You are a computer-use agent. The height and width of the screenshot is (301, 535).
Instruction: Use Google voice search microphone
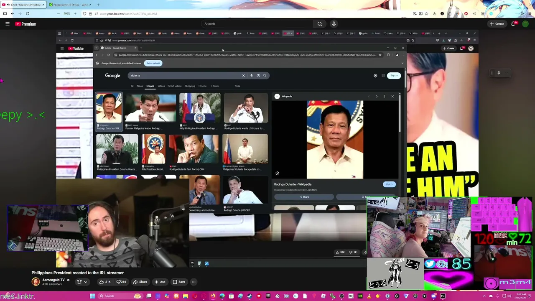pyautogui.click(x=252, y=76)
